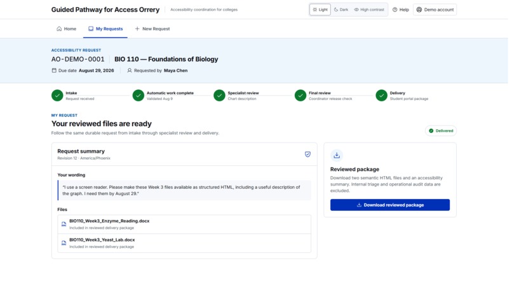Click 'Revision 12 · America/Phoenix' text
The width and height of the screenshot is (512, 287).
click(84, 159)
